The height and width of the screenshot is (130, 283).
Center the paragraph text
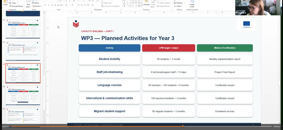pyautogui.click(x=82, y=5)
